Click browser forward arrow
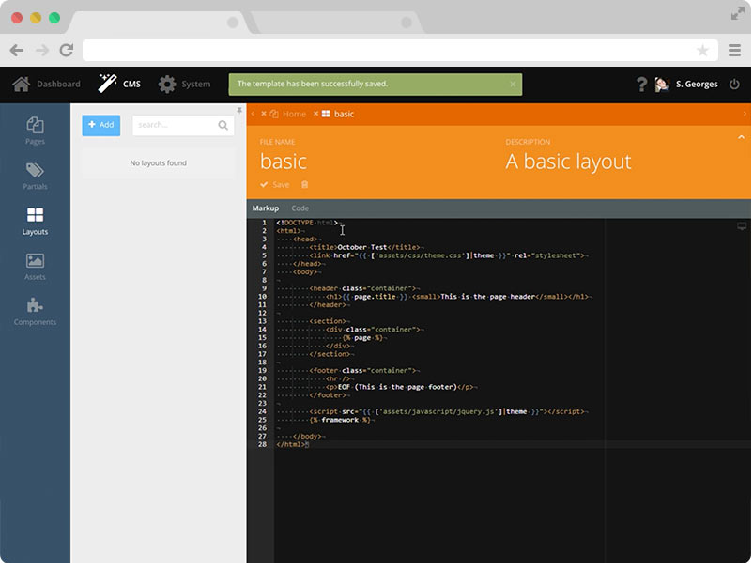 coord(42,50)
